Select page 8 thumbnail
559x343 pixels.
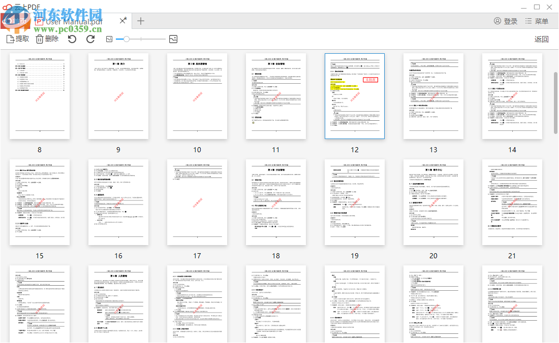(x=40, y=96)
